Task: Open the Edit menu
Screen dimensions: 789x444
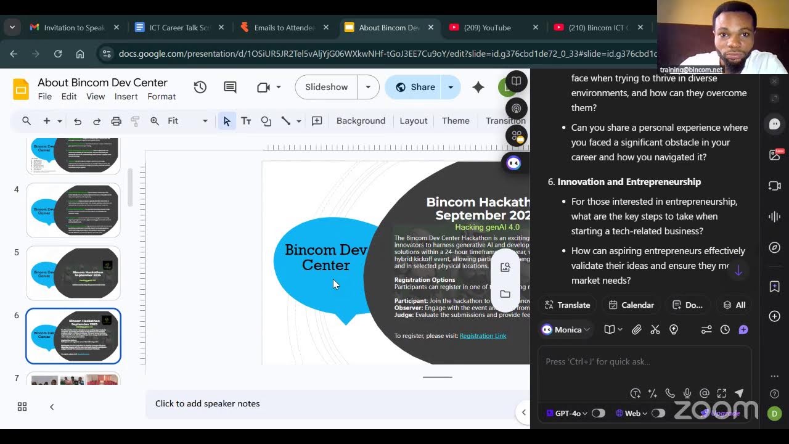Action: tap(69, 96)
